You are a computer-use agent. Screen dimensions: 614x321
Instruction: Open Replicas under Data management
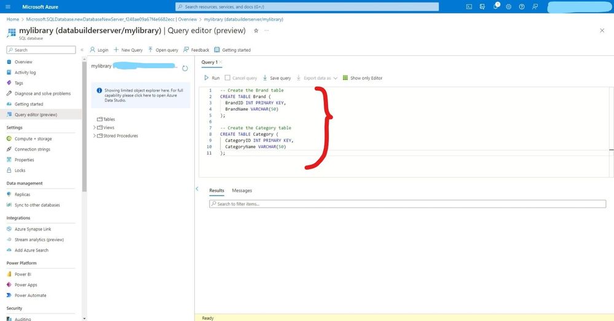click(x=22, y=194)
